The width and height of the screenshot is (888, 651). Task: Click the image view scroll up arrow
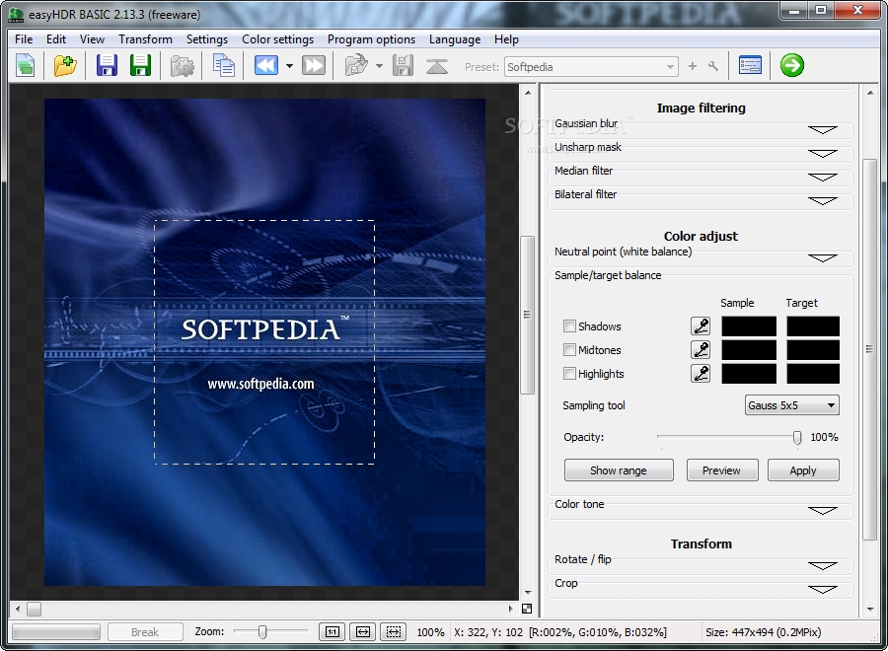tap(528, 93)
